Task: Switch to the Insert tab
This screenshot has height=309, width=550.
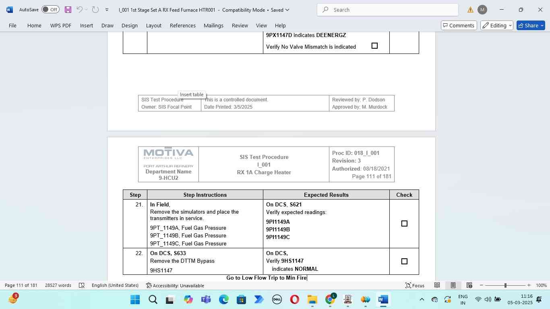Action: click(87, 25)
